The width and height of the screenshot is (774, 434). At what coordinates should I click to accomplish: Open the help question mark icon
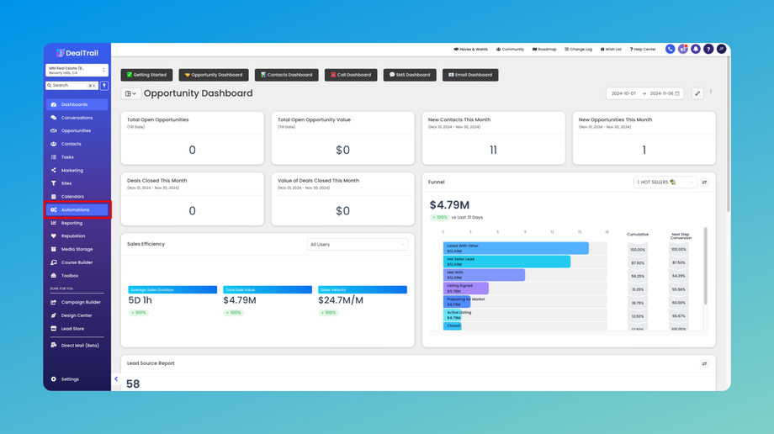tap(708, 49)
